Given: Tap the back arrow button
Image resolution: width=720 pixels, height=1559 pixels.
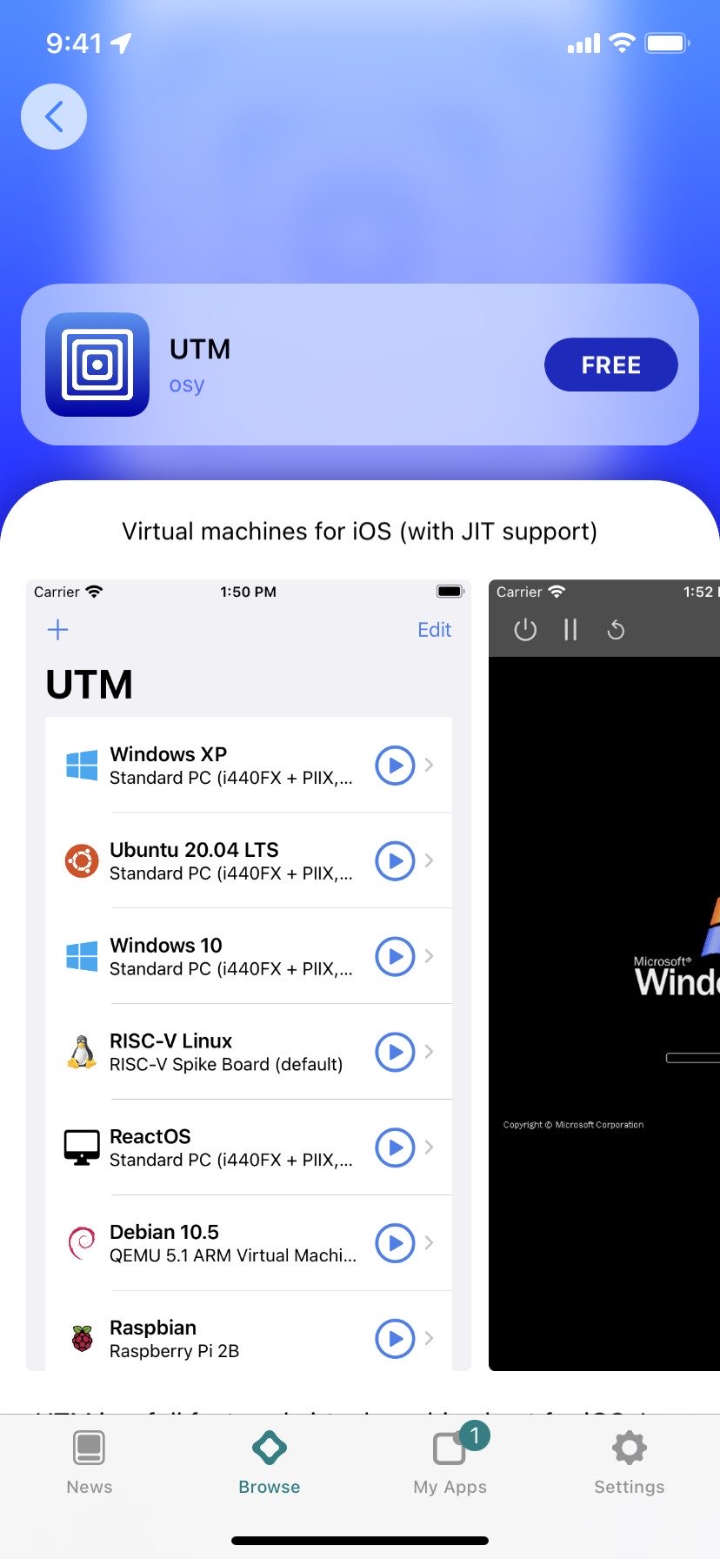Looking at the screenshot, I should (54, 117).
